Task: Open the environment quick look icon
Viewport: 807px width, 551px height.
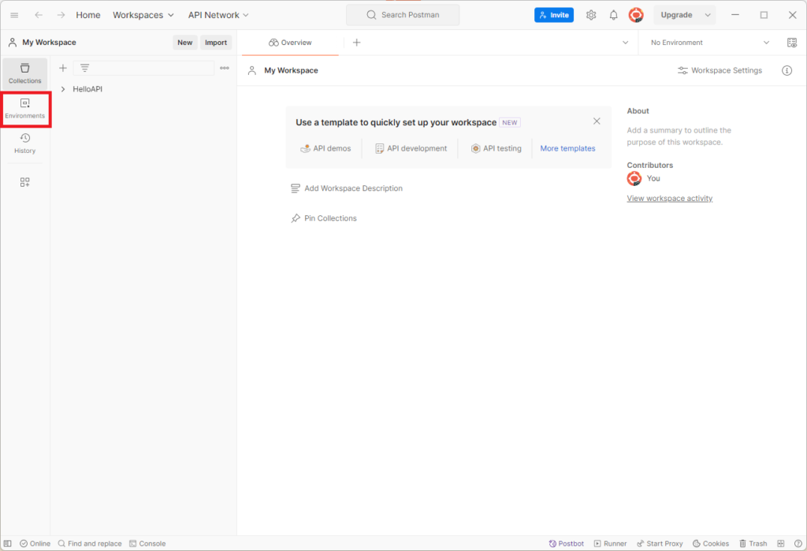Action: (792, 43)
